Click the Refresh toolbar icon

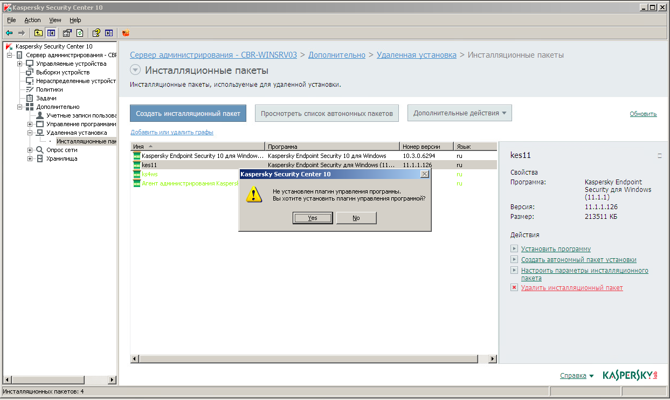click(x=80, y=33)
